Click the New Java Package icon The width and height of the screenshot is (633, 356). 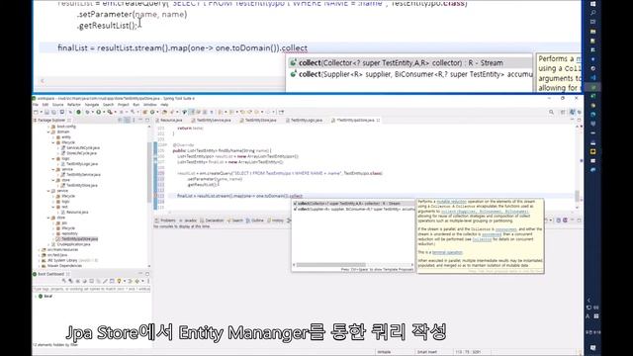coord(145,112)
